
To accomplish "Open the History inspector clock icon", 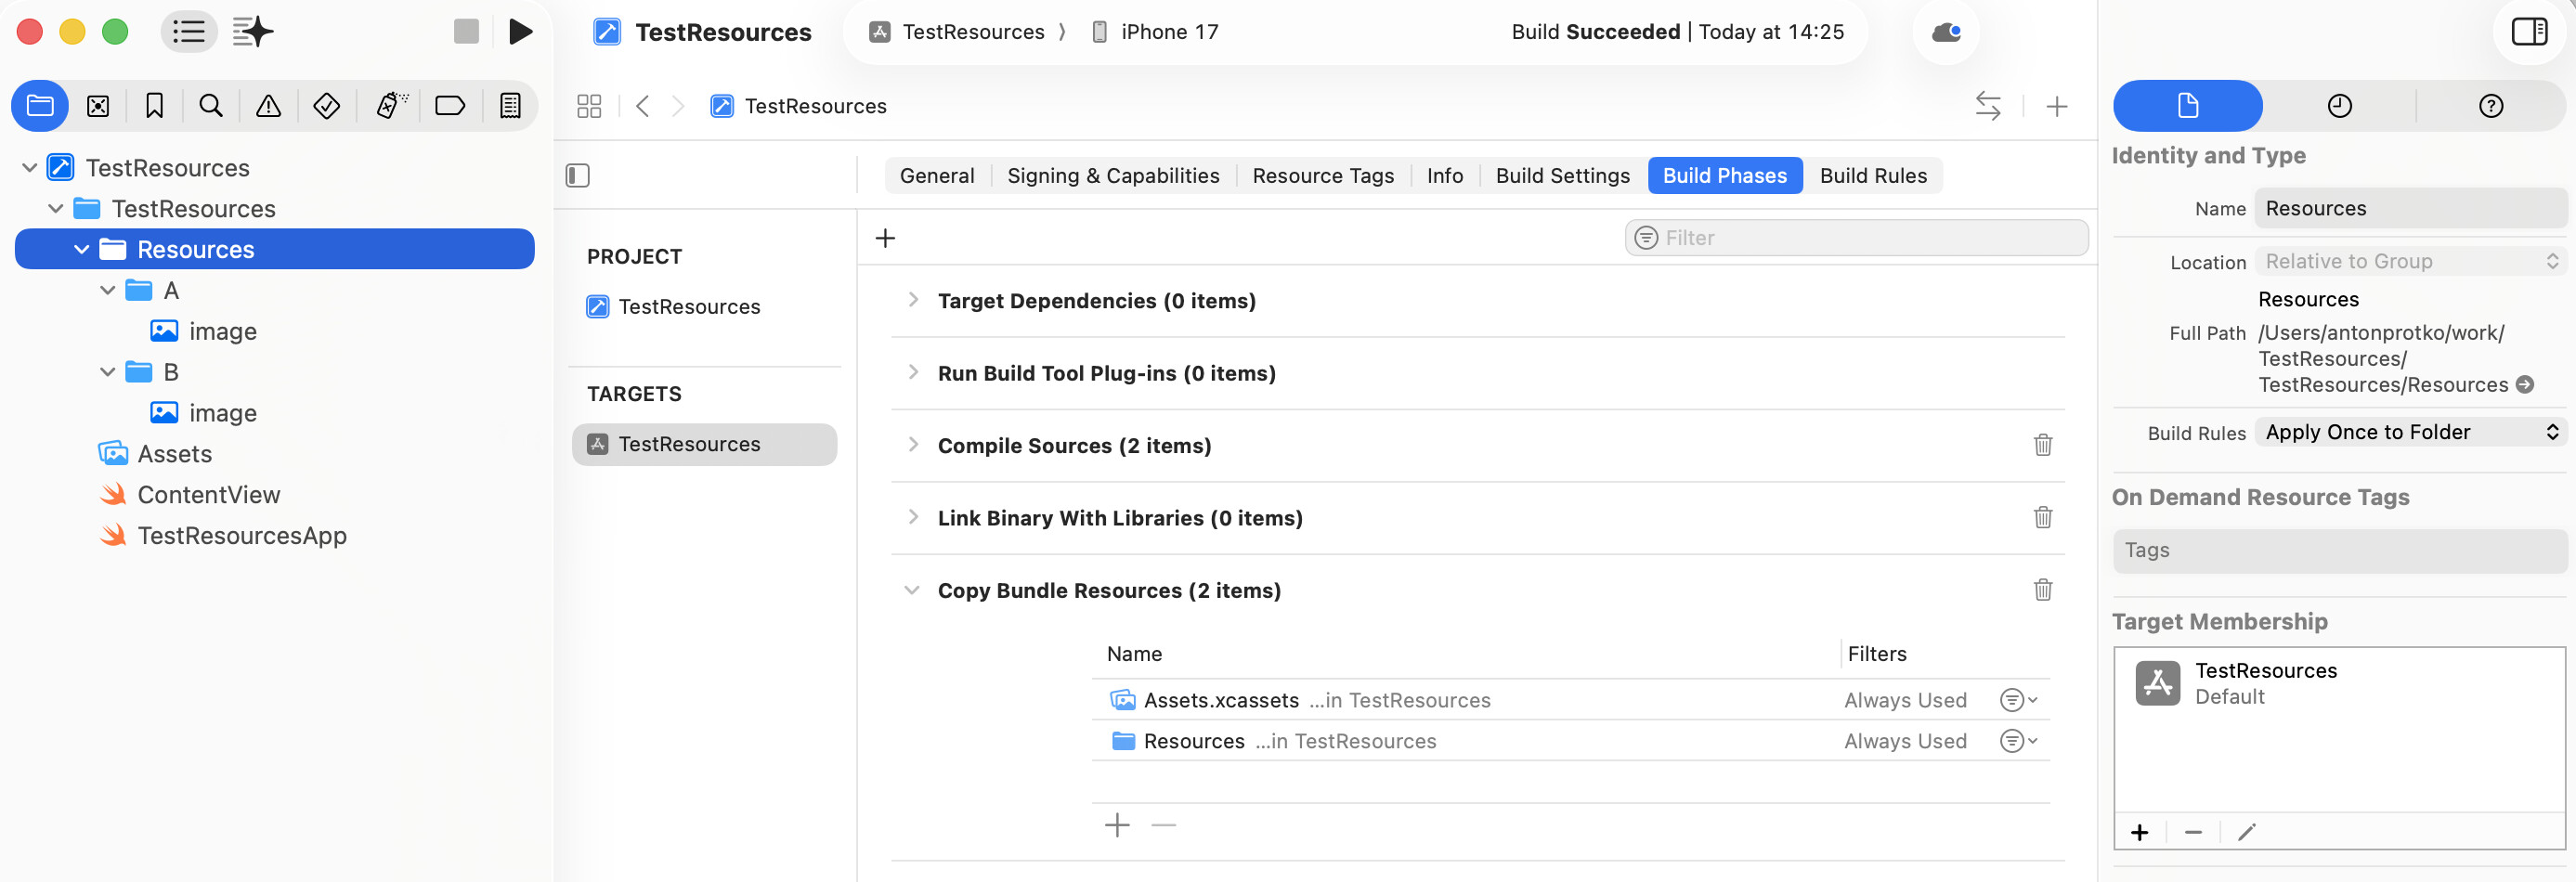I will [2339, 106].
